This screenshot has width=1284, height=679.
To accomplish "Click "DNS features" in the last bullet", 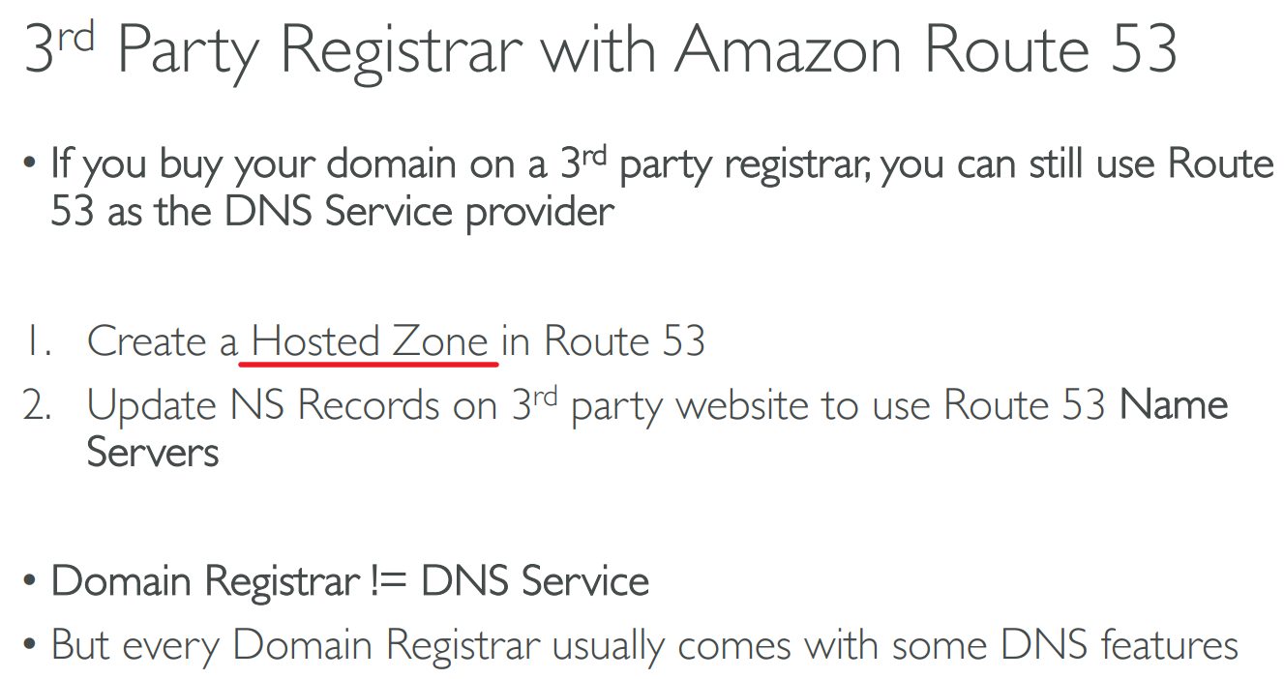I will pos(1121,644).
